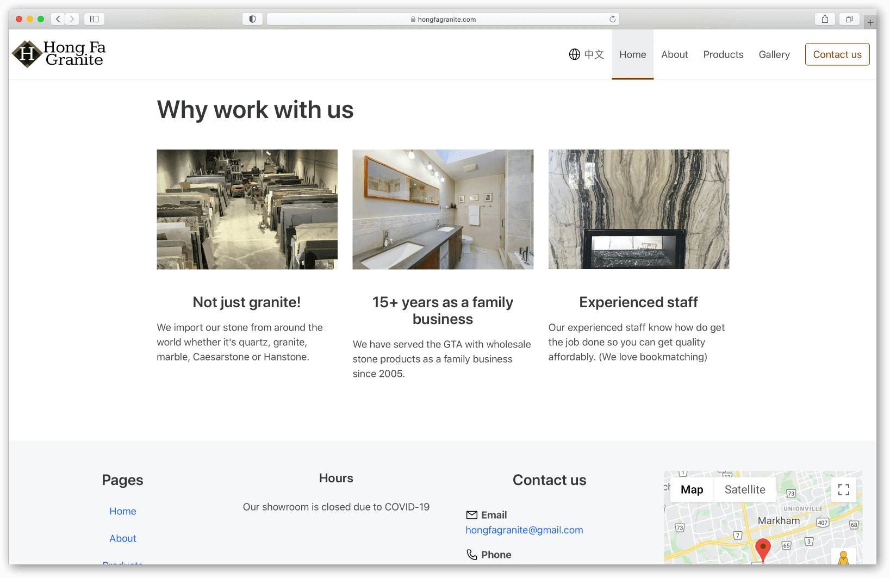This screenshot has height=578, width=890.
Task: Open a new Safari tab
Action: [x=870, y=22]
